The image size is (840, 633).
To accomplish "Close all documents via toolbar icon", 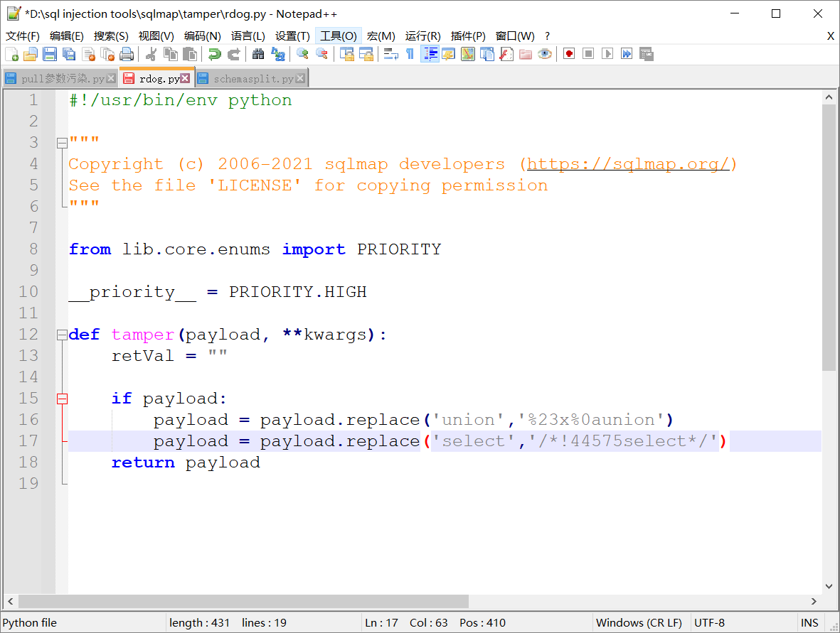I will [107, 54].
